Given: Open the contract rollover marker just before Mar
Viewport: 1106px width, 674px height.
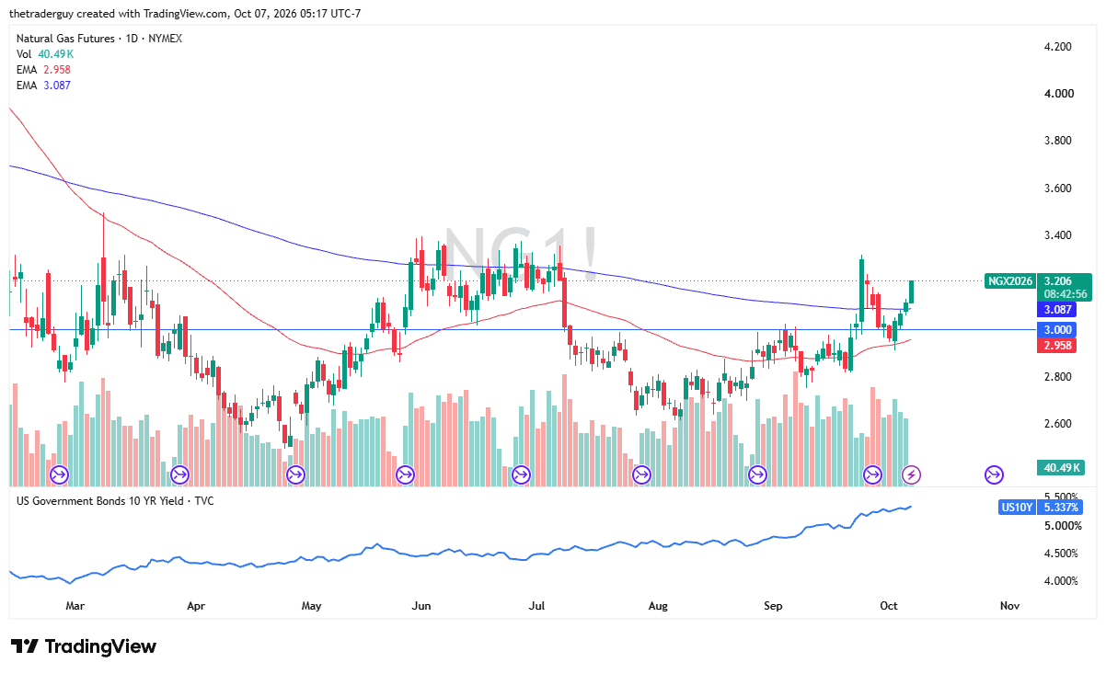Looking at the screenshot, I should click(59, 474).
